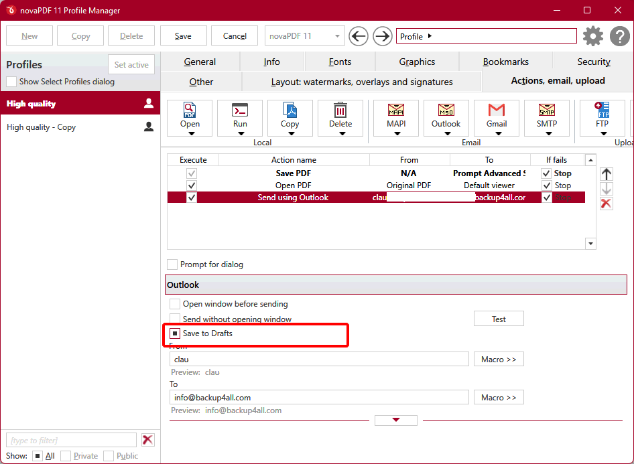
Task: Go to the Bookmarks tab
Action: pyautogui.click(x=505, y=62)
